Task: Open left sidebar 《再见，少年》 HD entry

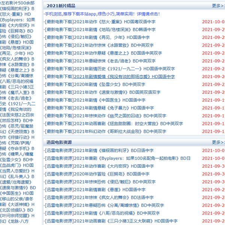Action: pyautogui.click(x=17, y=53)
